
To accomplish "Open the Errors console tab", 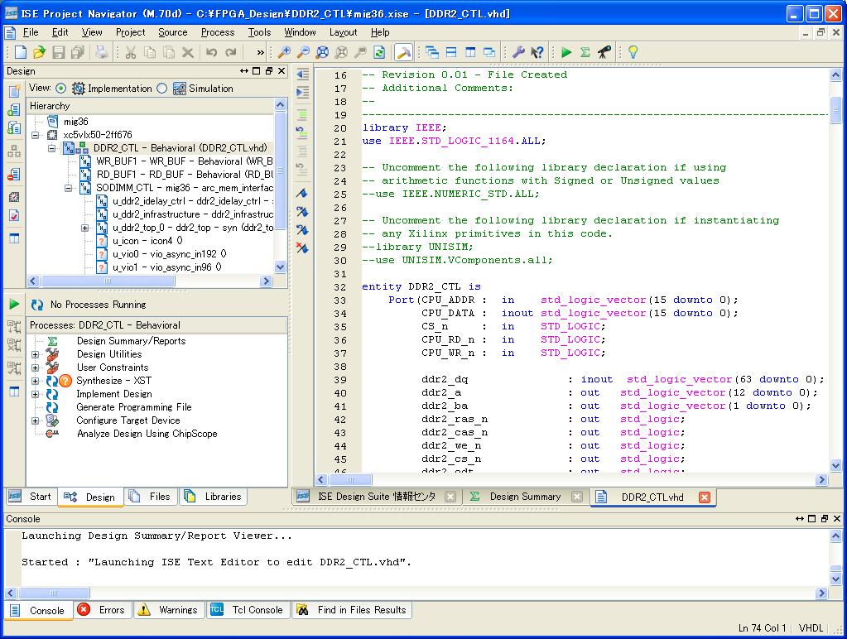I will click(x=102, y=610).
